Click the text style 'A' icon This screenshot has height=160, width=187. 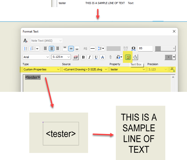pos(25,41)
